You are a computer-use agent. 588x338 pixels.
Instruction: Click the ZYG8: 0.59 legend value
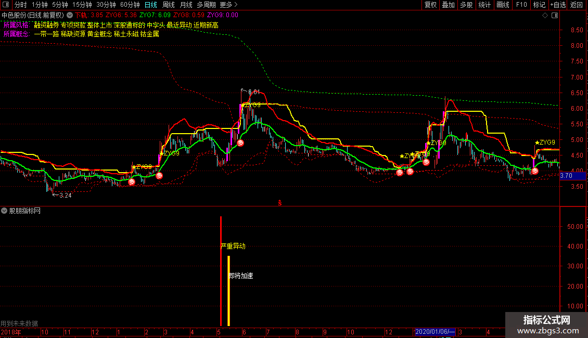point(188,16)
